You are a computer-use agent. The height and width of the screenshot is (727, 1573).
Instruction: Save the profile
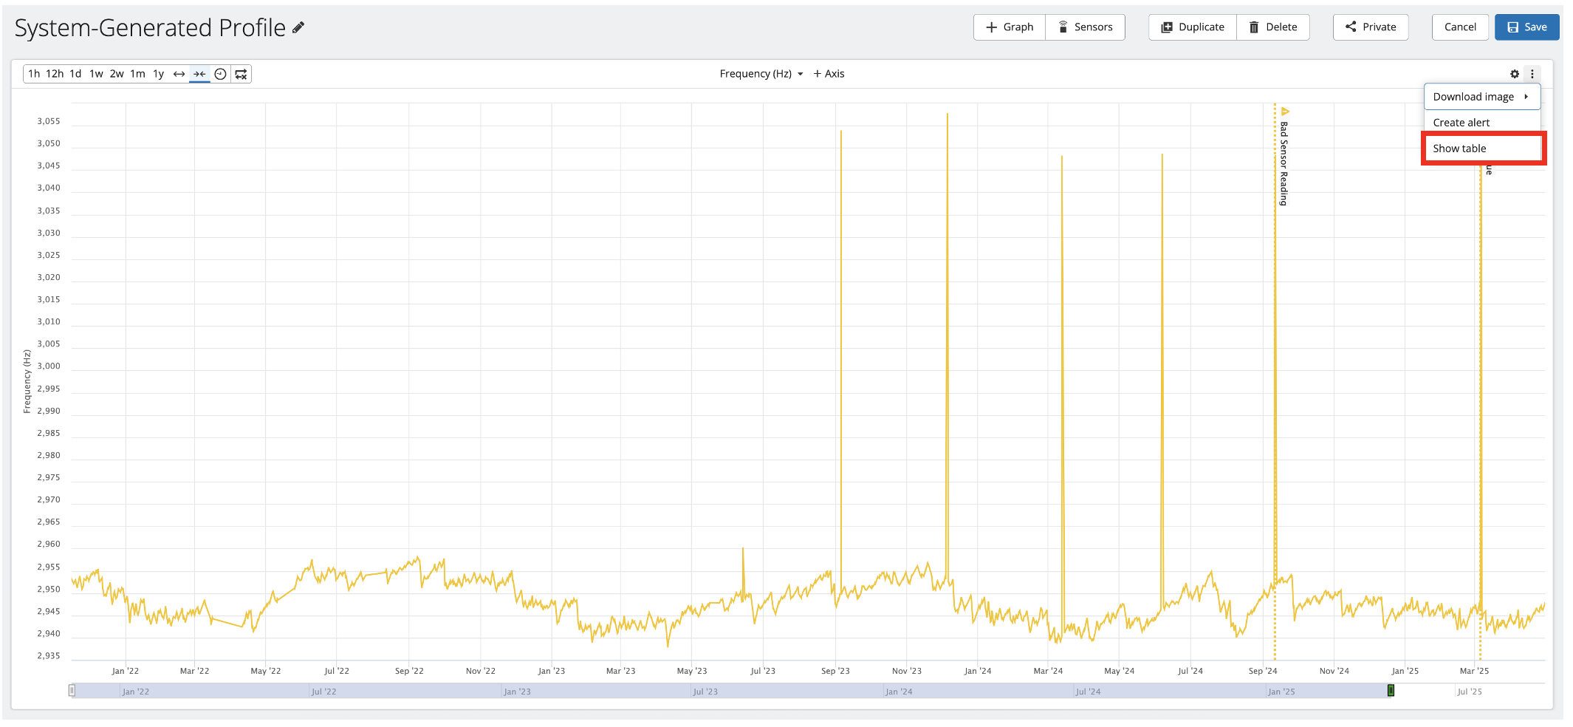click(x=1527, y=27)
